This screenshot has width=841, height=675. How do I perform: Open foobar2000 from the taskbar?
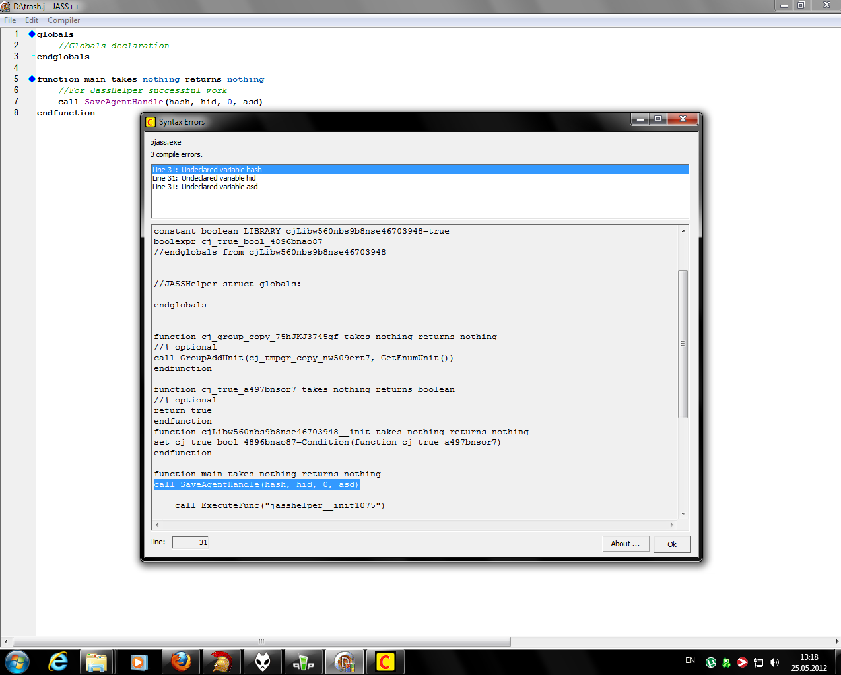262,662
